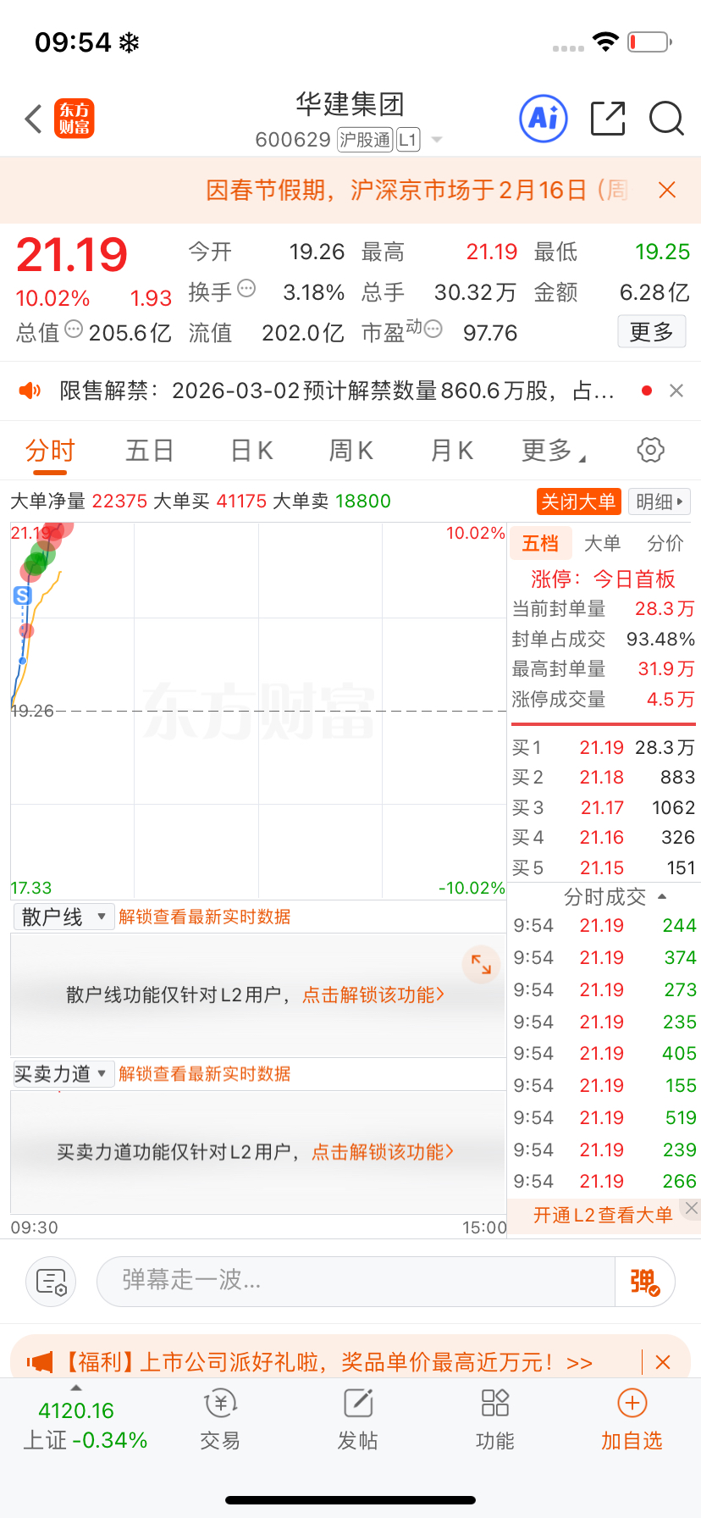Image resolution: width=701 pixels, height=1518 pixels.
Task: Open chart settings gear icon
Action: click(650, 450)
